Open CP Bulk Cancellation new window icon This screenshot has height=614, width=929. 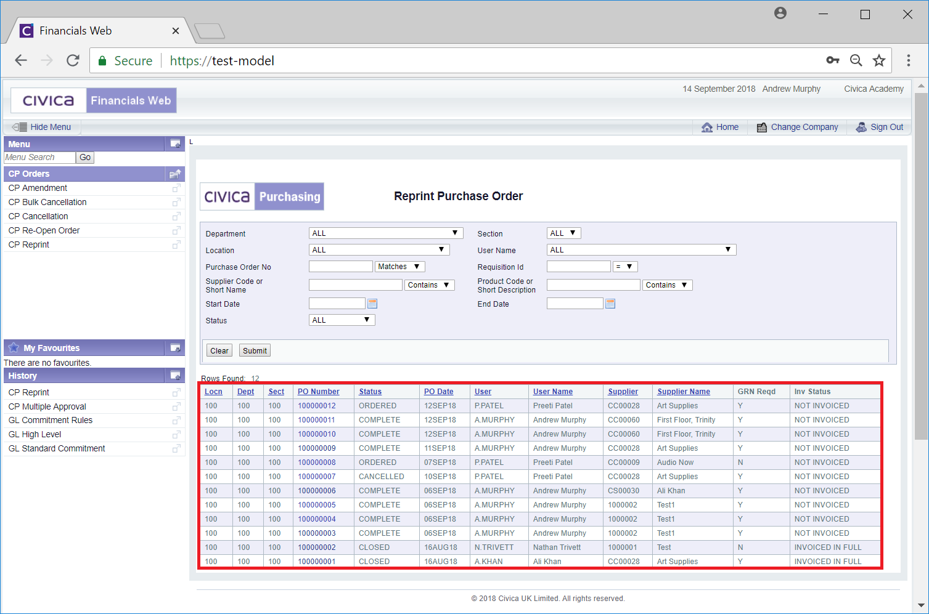176,202
